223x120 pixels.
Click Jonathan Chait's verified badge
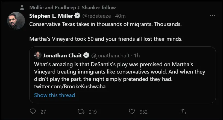86,55
